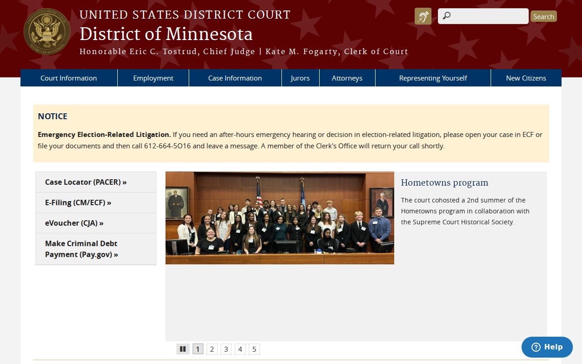Go to slideshow slide 2
This screenshot has height=364, width=582.
pyautogui.click(x=212, y=349)
